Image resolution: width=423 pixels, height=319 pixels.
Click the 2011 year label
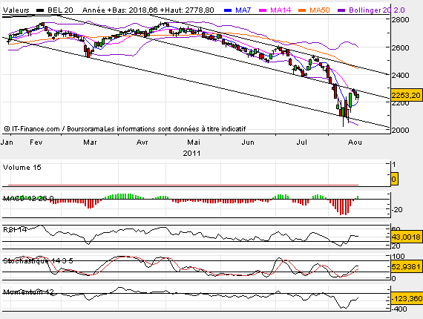(x=191, y=154)
